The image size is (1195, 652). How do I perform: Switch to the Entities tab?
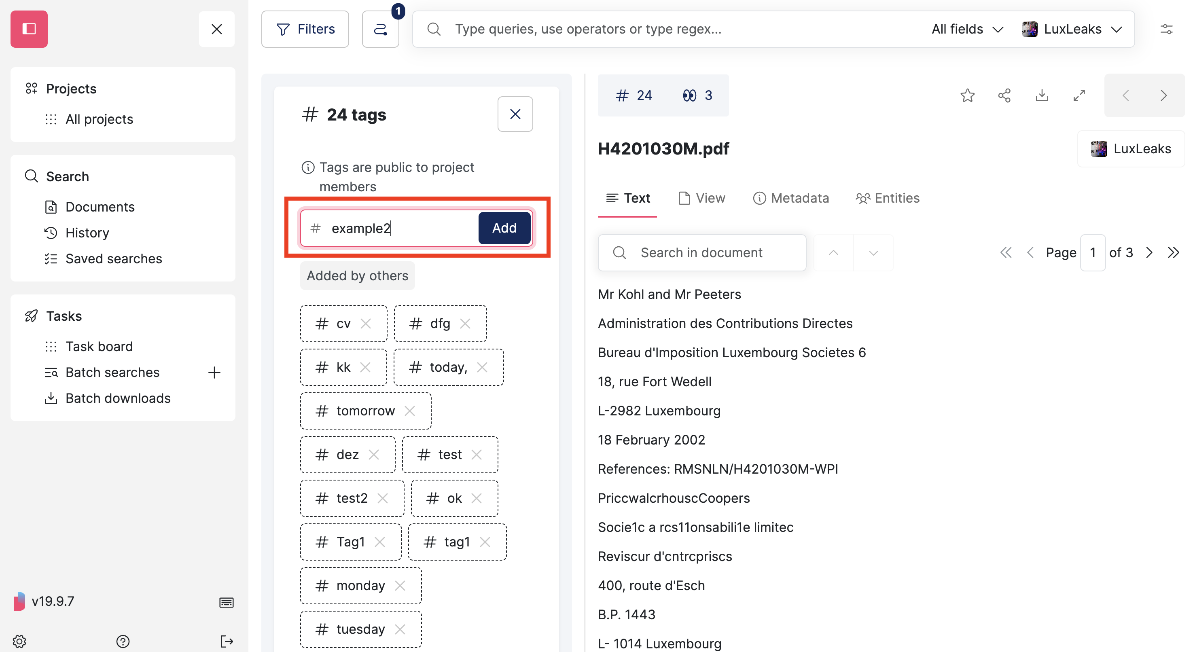pos(888,198)
